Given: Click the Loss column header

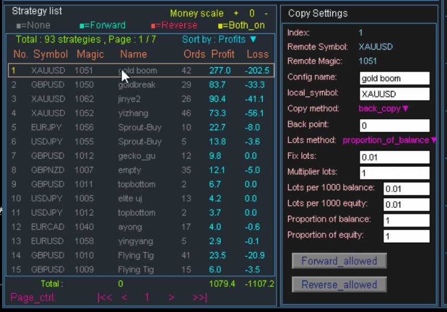Looking at the screenshot, I should pyautogui.click(x=257, y=54).
